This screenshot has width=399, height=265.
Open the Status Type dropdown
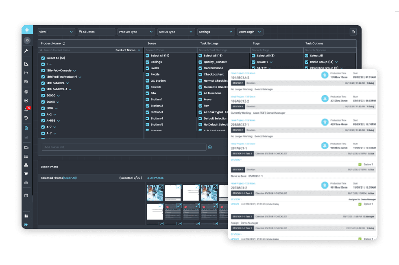(x=176, y=31)
